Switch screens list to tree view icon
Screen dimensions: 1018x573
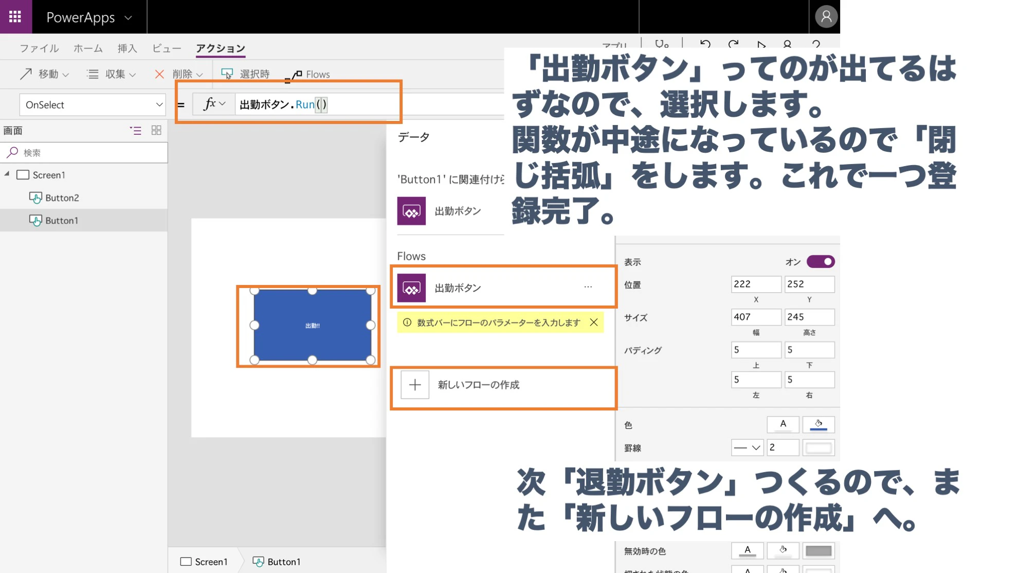click(136, 131)
